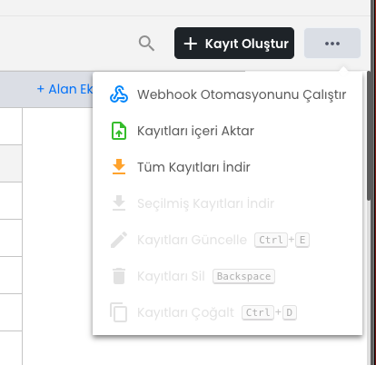Click the vertical scrollbar on right edge
376x365 pixels.
pos(369,135)
